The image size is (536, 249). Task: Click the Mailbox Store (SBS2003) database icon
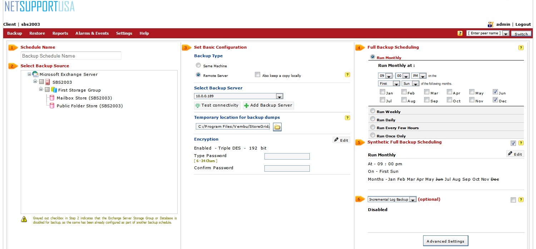point(52,98)
